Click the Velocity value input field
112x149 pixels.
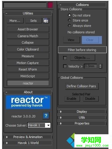pyautogui.click(x=90, y=66)
